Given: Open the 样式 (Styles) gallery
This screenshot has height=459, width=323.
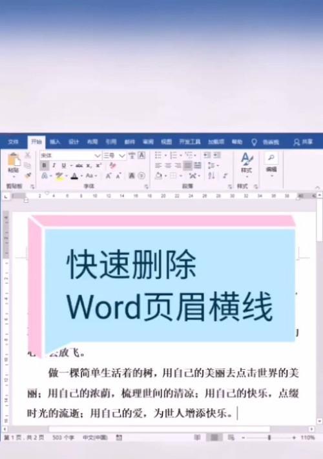Looking at the screenshot, I should 247,164.
